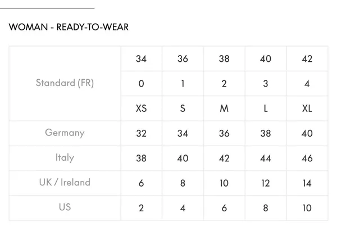Click Italy size 44 cell

[x=266, y=158]
